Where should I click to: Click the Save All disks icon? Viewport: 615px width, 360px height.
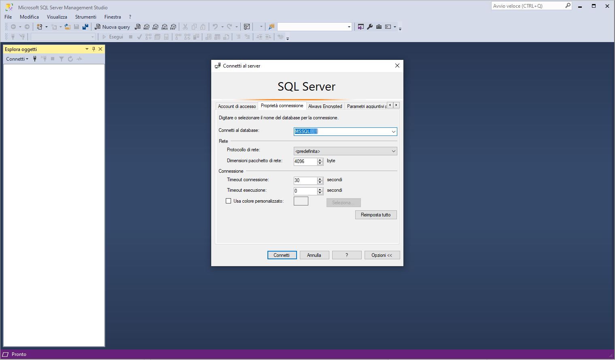pos(85,27)
